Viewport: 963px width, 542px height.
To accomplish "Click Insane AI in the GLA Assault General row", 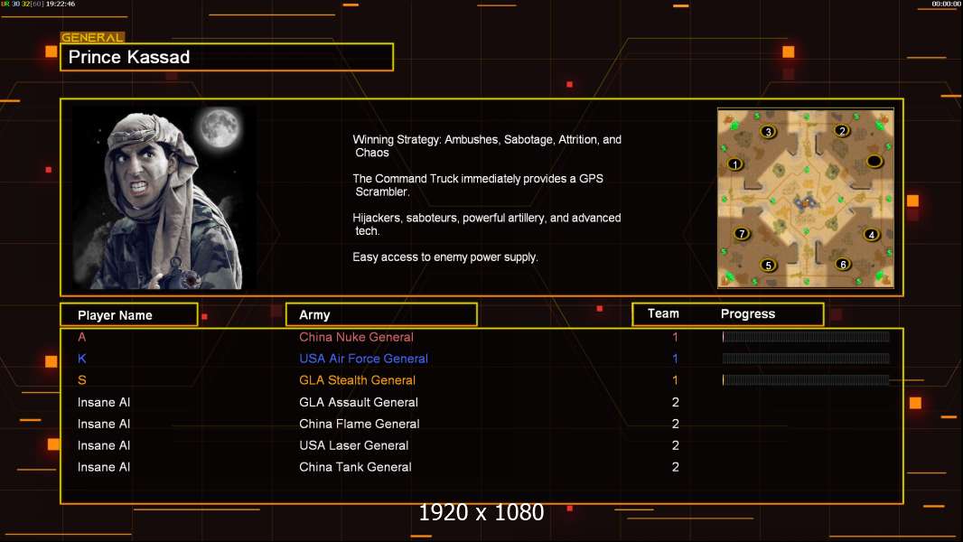I will [x=104, y=402].
